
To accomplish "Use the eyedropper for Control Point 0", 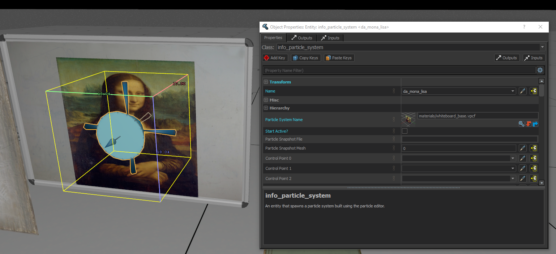I will pos(522,158).
